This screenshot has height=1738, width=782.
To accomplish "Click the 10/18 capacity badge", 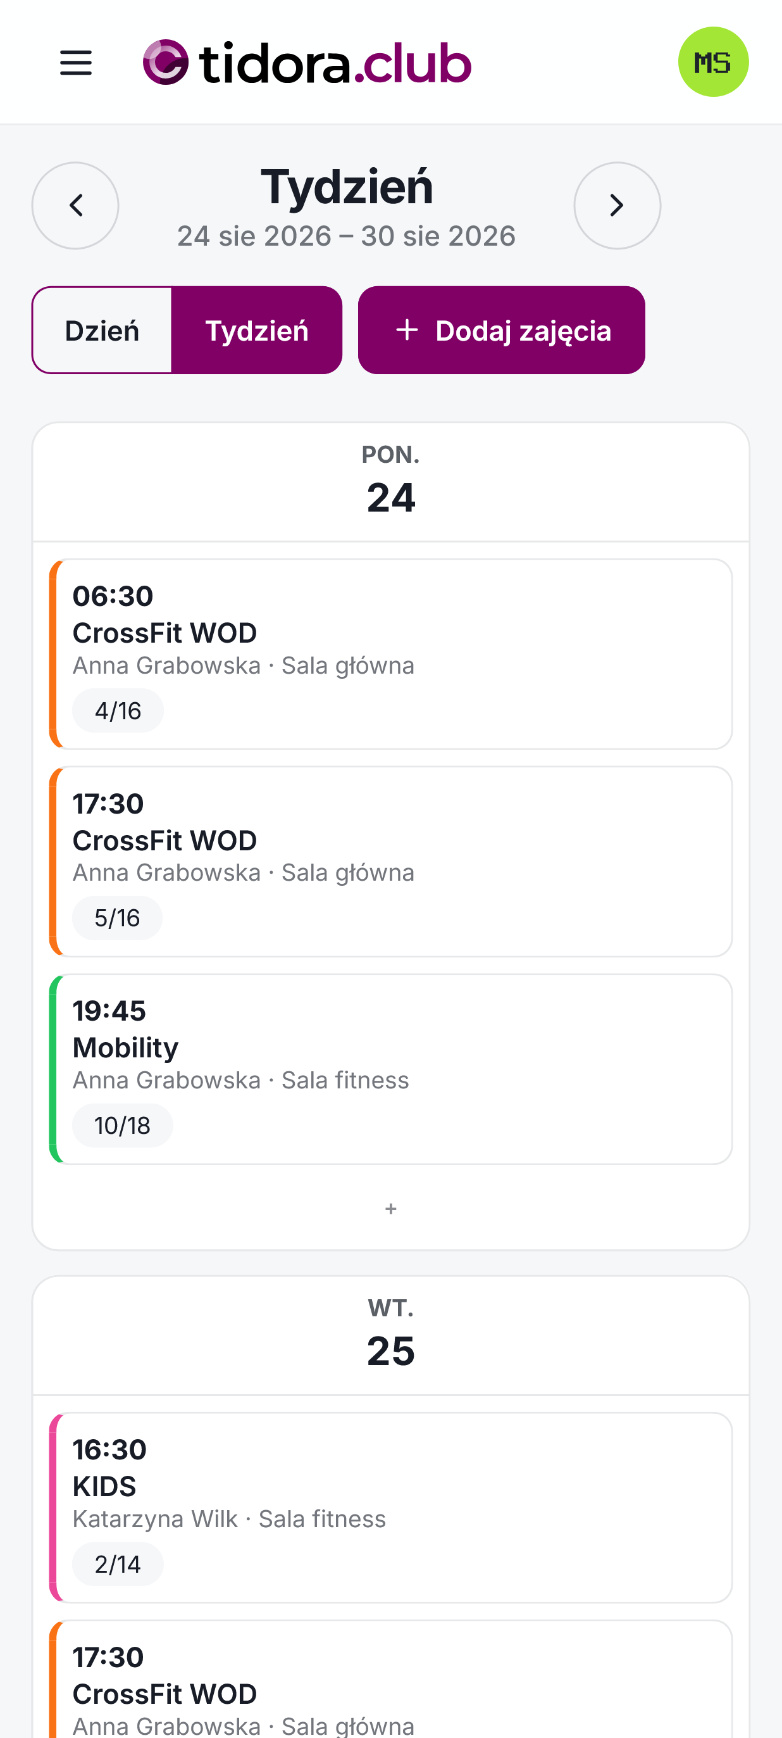I will click(x=123, y=1125).
